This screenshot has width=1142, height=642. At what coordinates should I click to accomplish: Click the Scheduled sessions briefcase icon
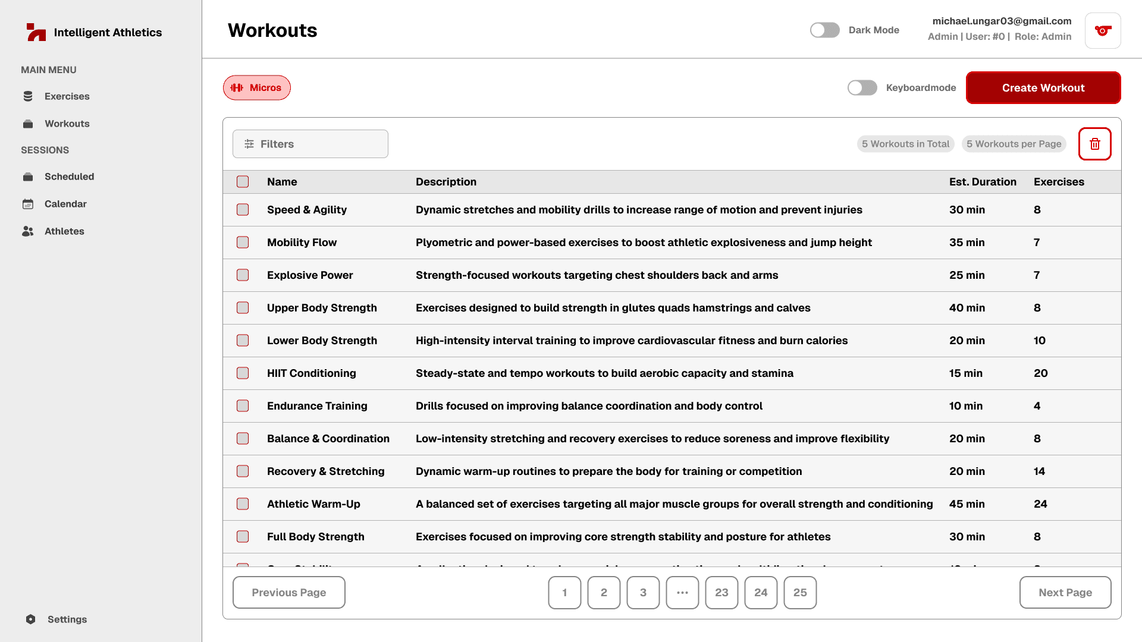tap(28, 177)
